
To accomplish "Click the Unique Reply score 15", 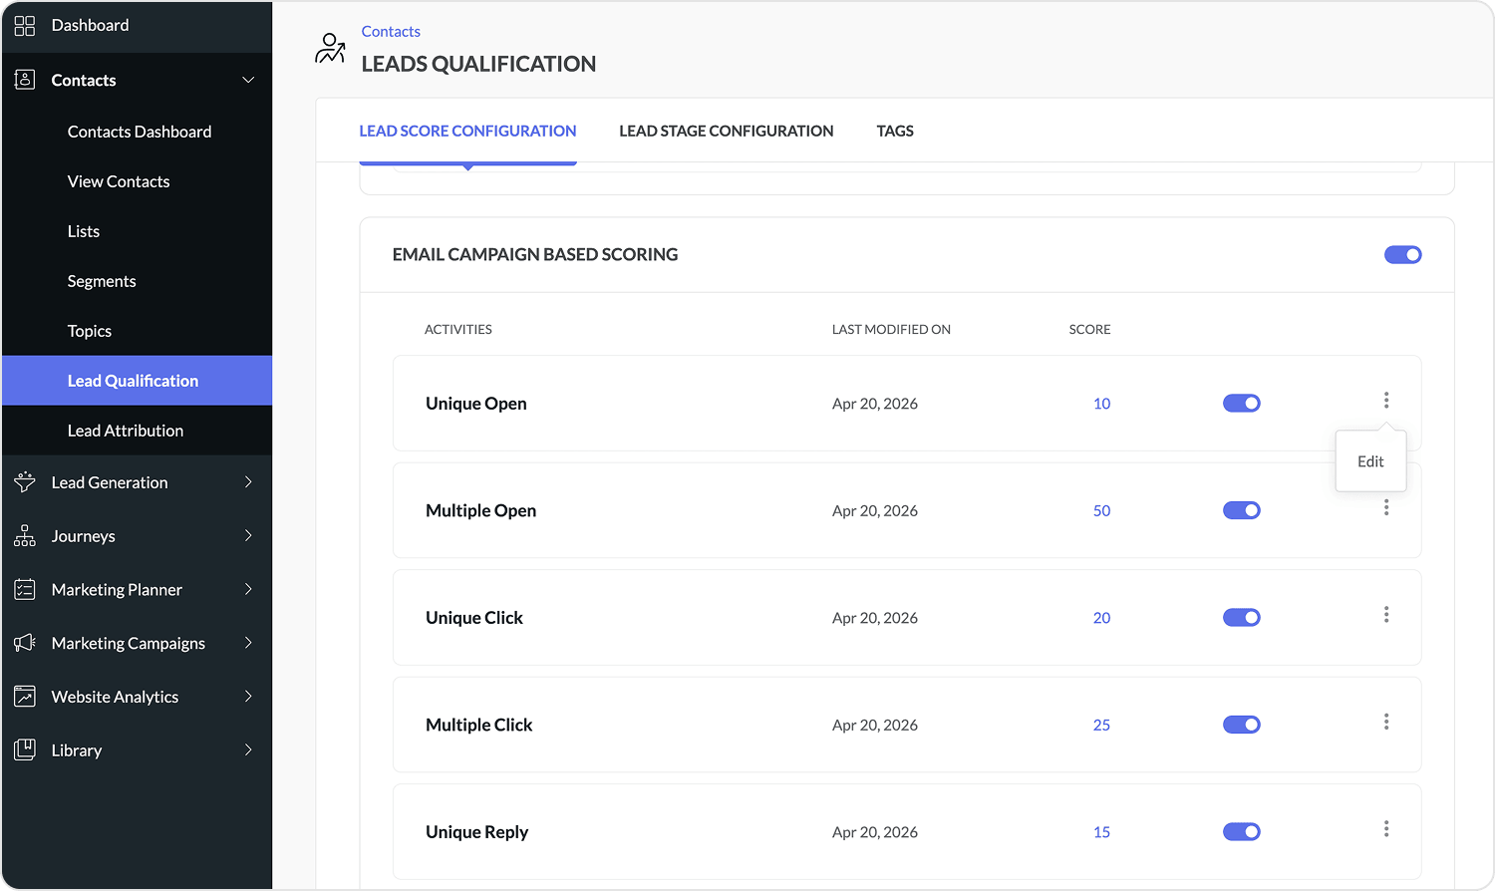I will pyautogui.click(x=1101, y=832).
